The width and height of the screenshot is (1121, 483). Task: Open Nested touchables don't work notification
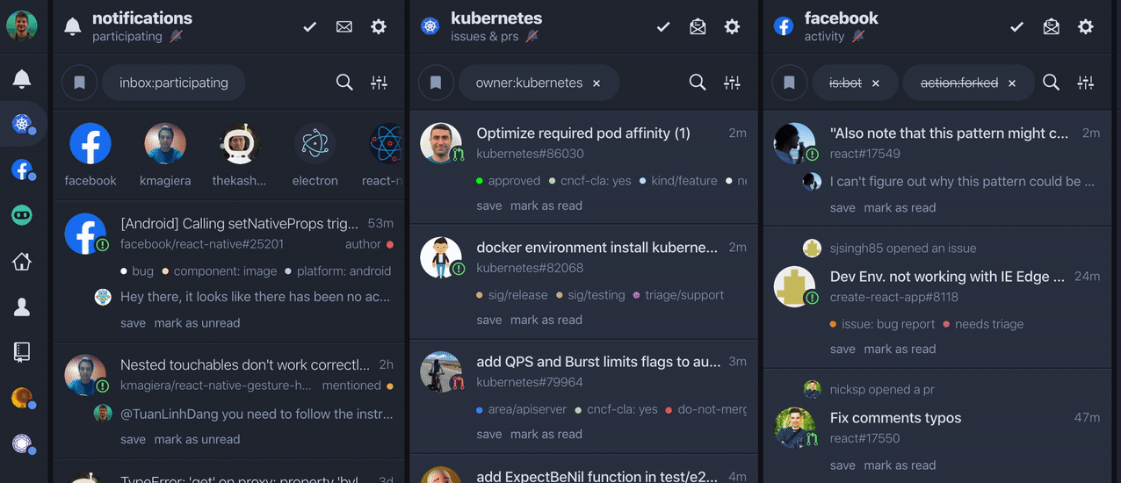245,364
